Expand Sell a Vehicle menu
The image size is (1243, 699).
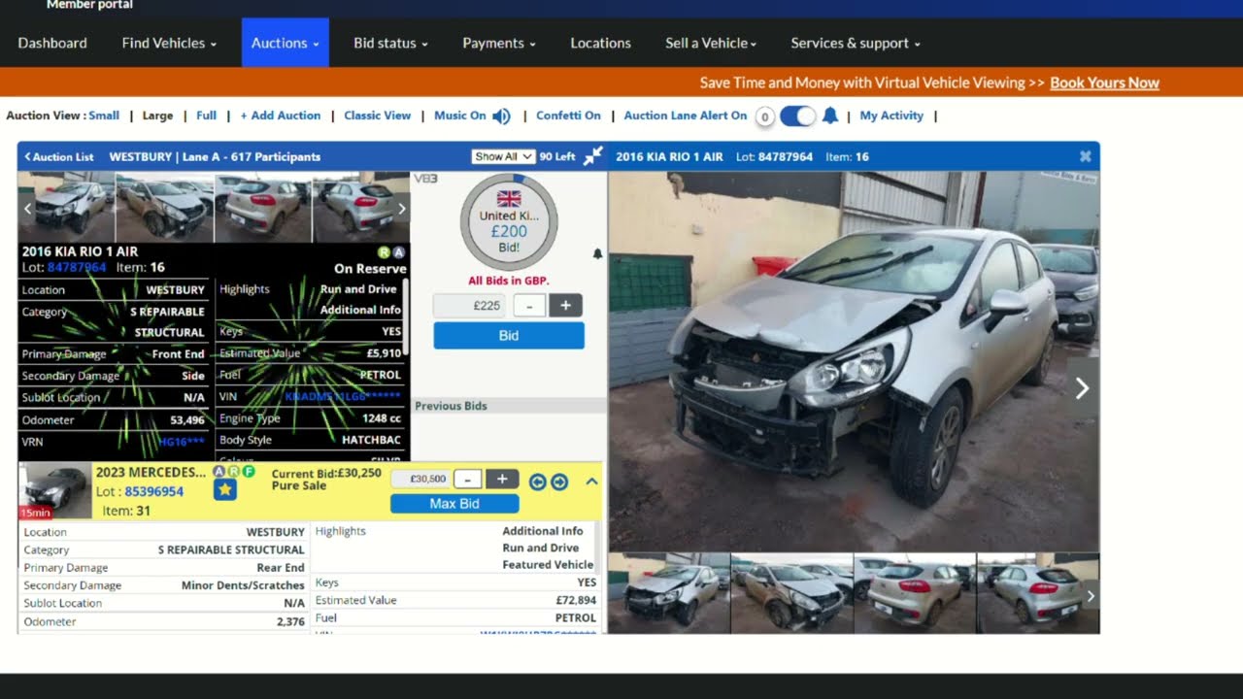711,43
